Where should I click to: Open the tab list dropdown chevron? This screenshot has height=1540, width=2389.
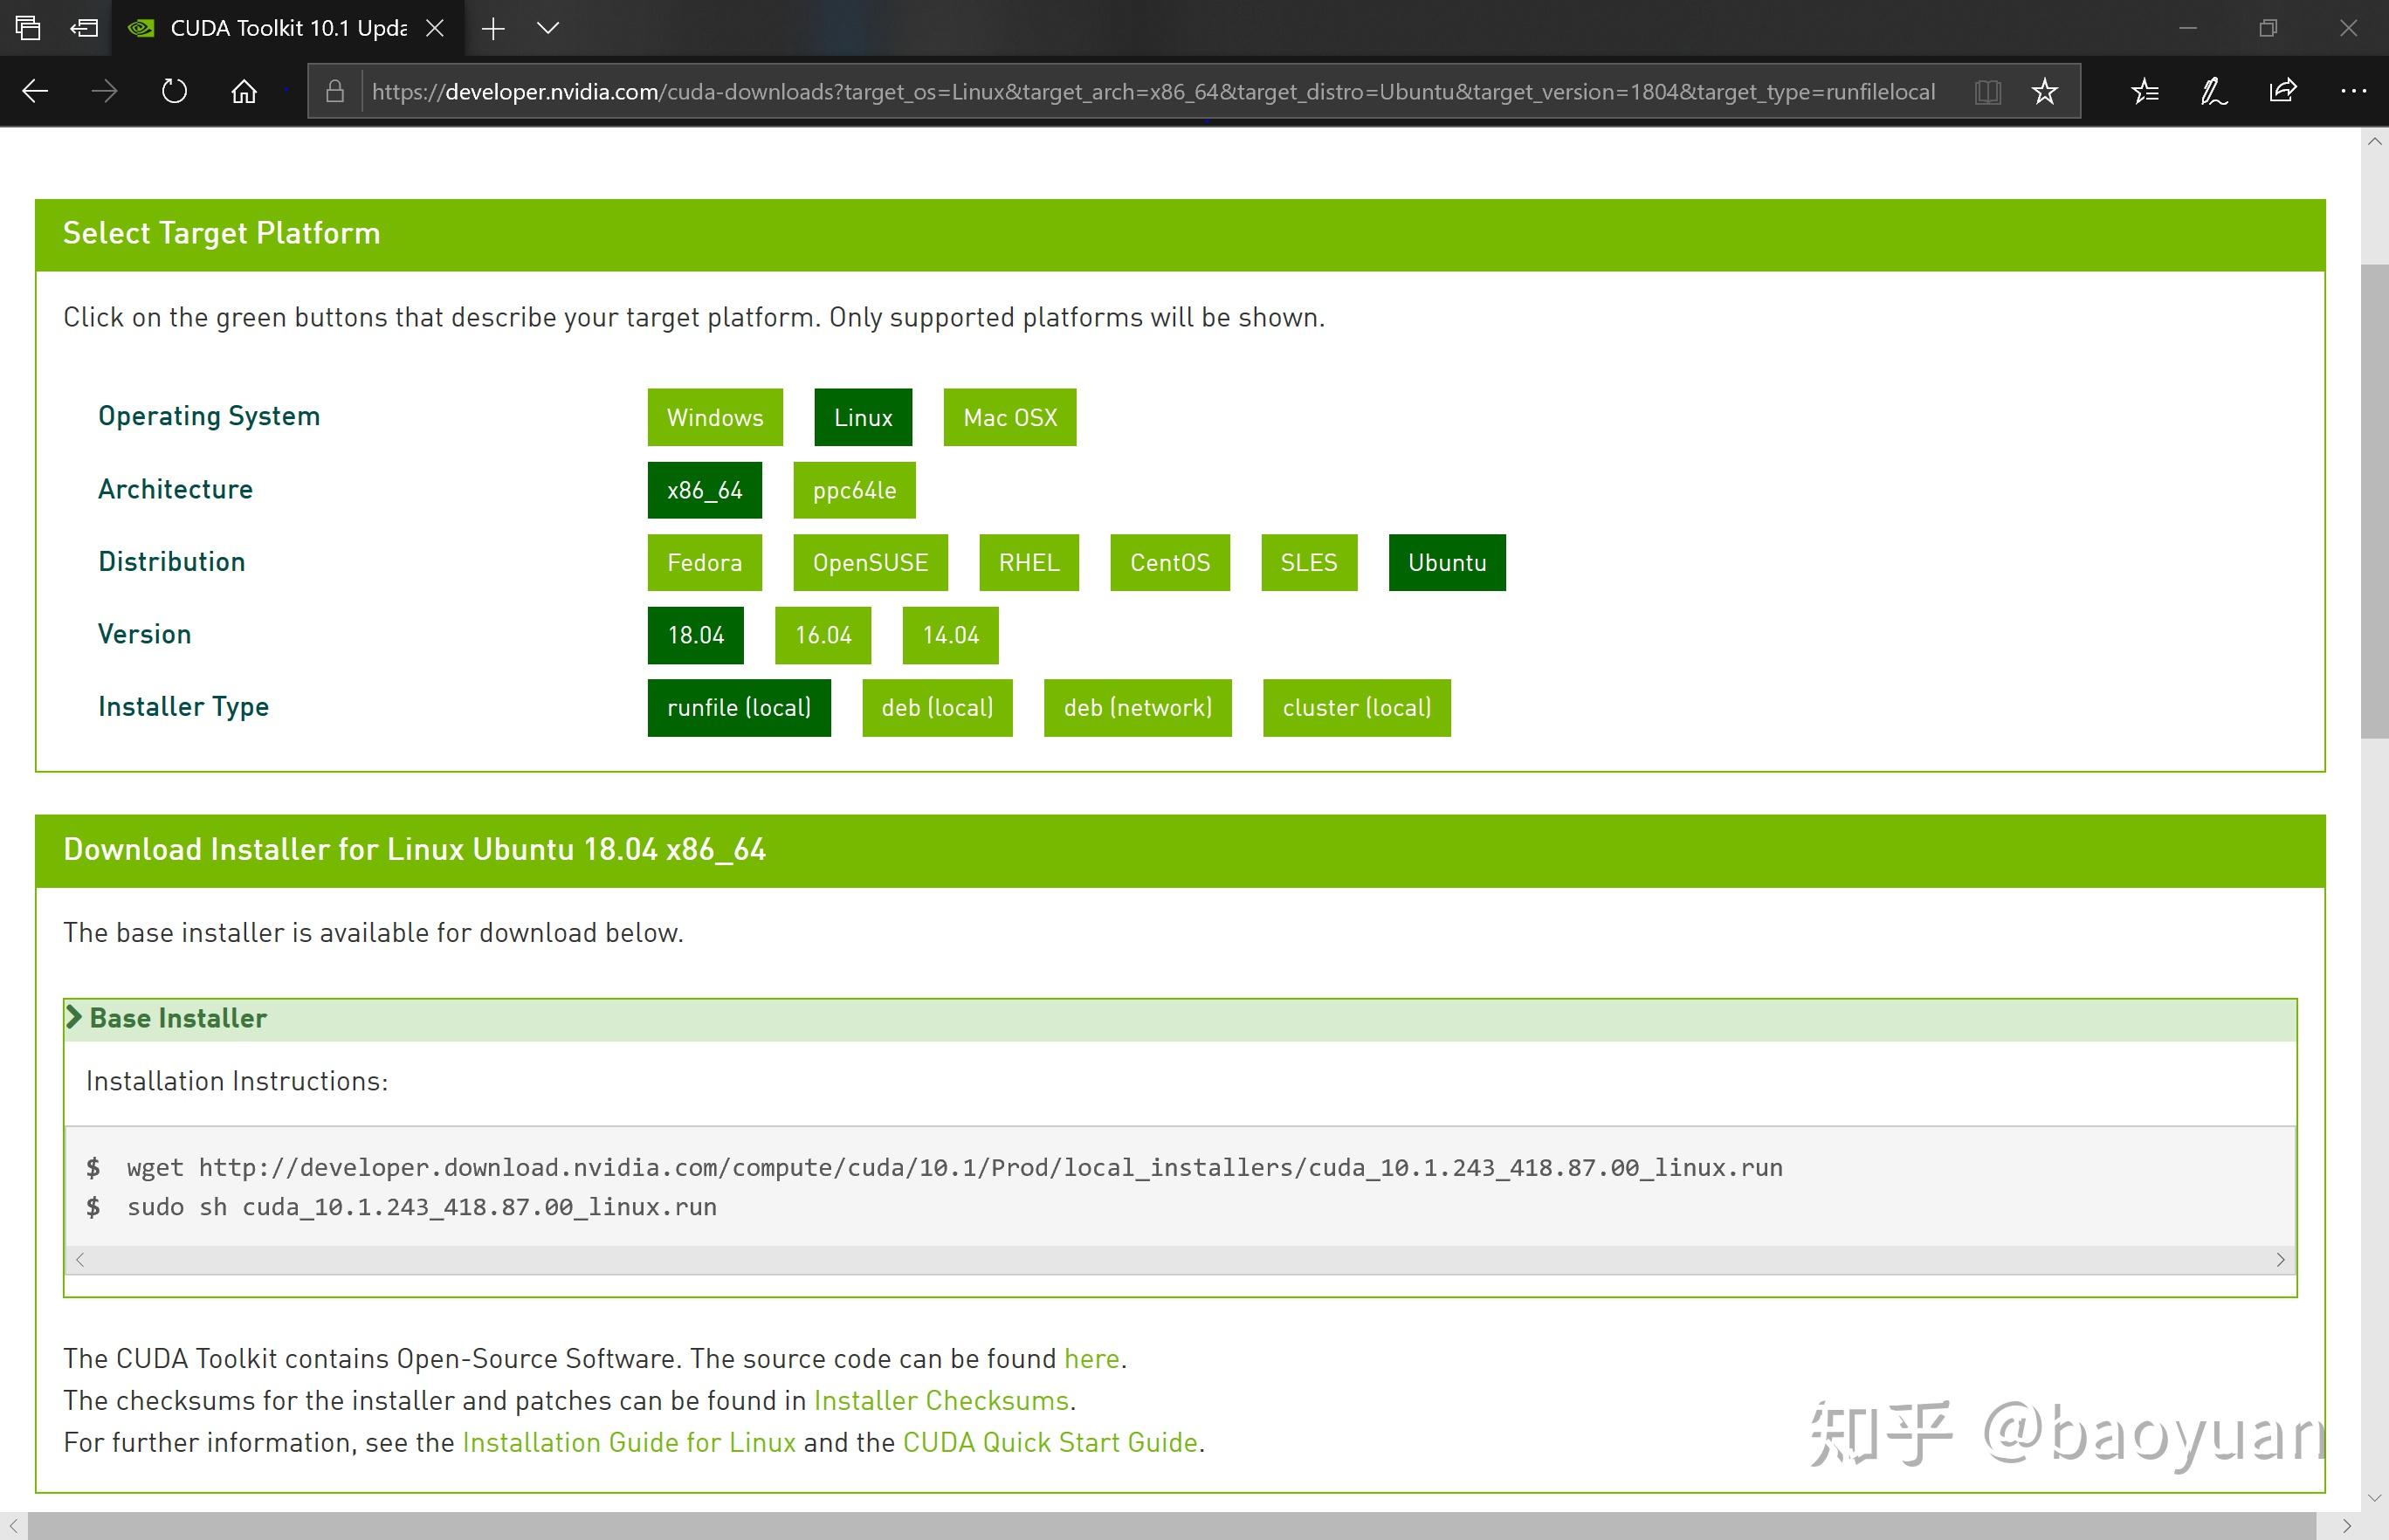click(547, 28)
